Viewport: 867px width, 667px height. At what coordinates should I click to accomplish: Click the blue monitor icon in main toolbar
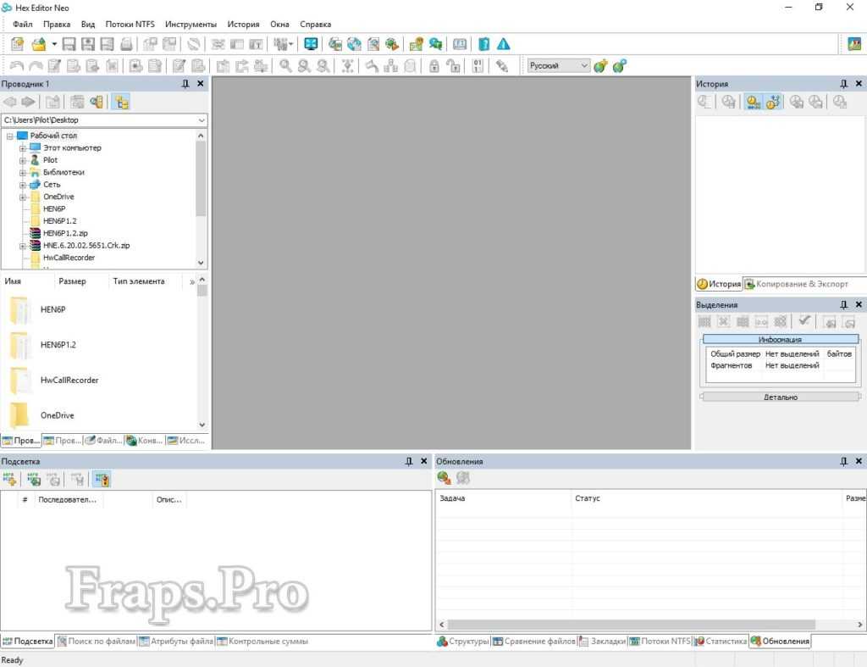(x=311, y=44)
